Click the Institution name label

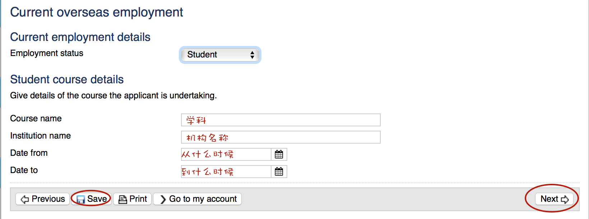[41, 136]
